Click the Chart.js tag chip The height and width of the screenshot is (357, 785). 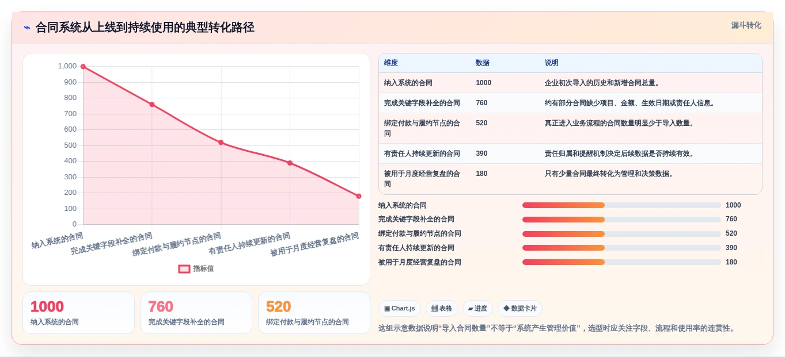pos(400,308)
